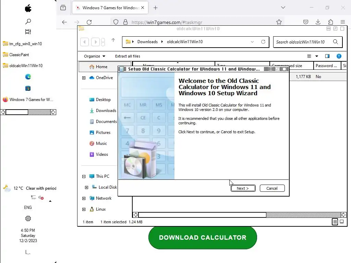Open Explorer help question icon
351x263 pixels.
339,56
